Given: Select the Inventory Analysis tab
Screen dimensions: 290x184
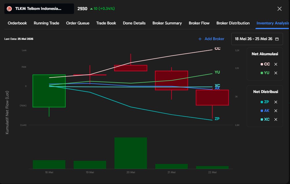Looking at the screenshot, I should (273, 23).
